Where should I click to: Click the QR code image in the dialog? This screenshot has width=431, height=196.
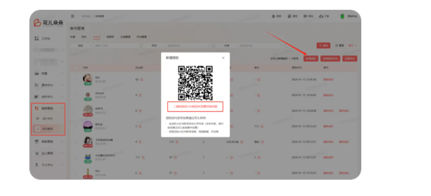[195, 83]
